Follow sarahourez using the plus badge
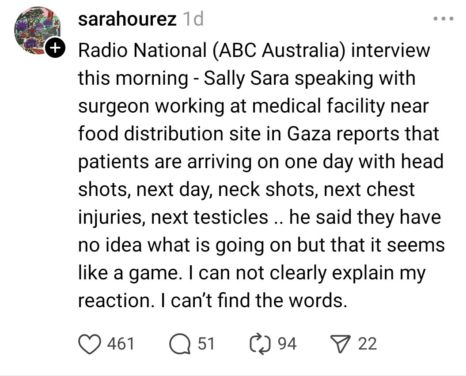Screen dimensions: 466x376 point(55,48)
